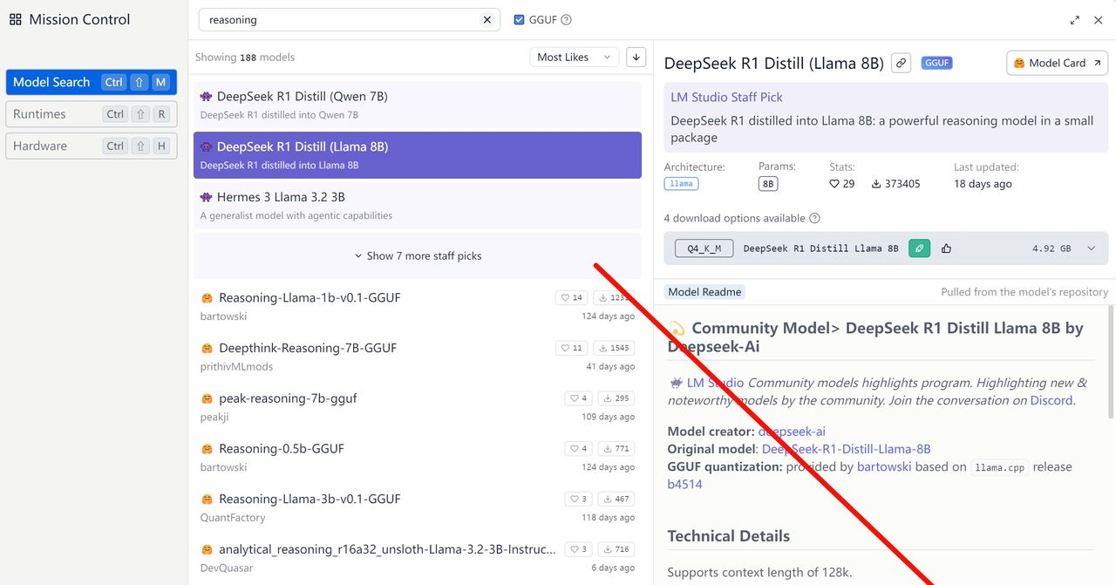The height and width of the screenshot is (585, 1116).
Task: Select Reasoning-Llama-3b-v0.1-GGUF in results
Action: coord(418,507)
